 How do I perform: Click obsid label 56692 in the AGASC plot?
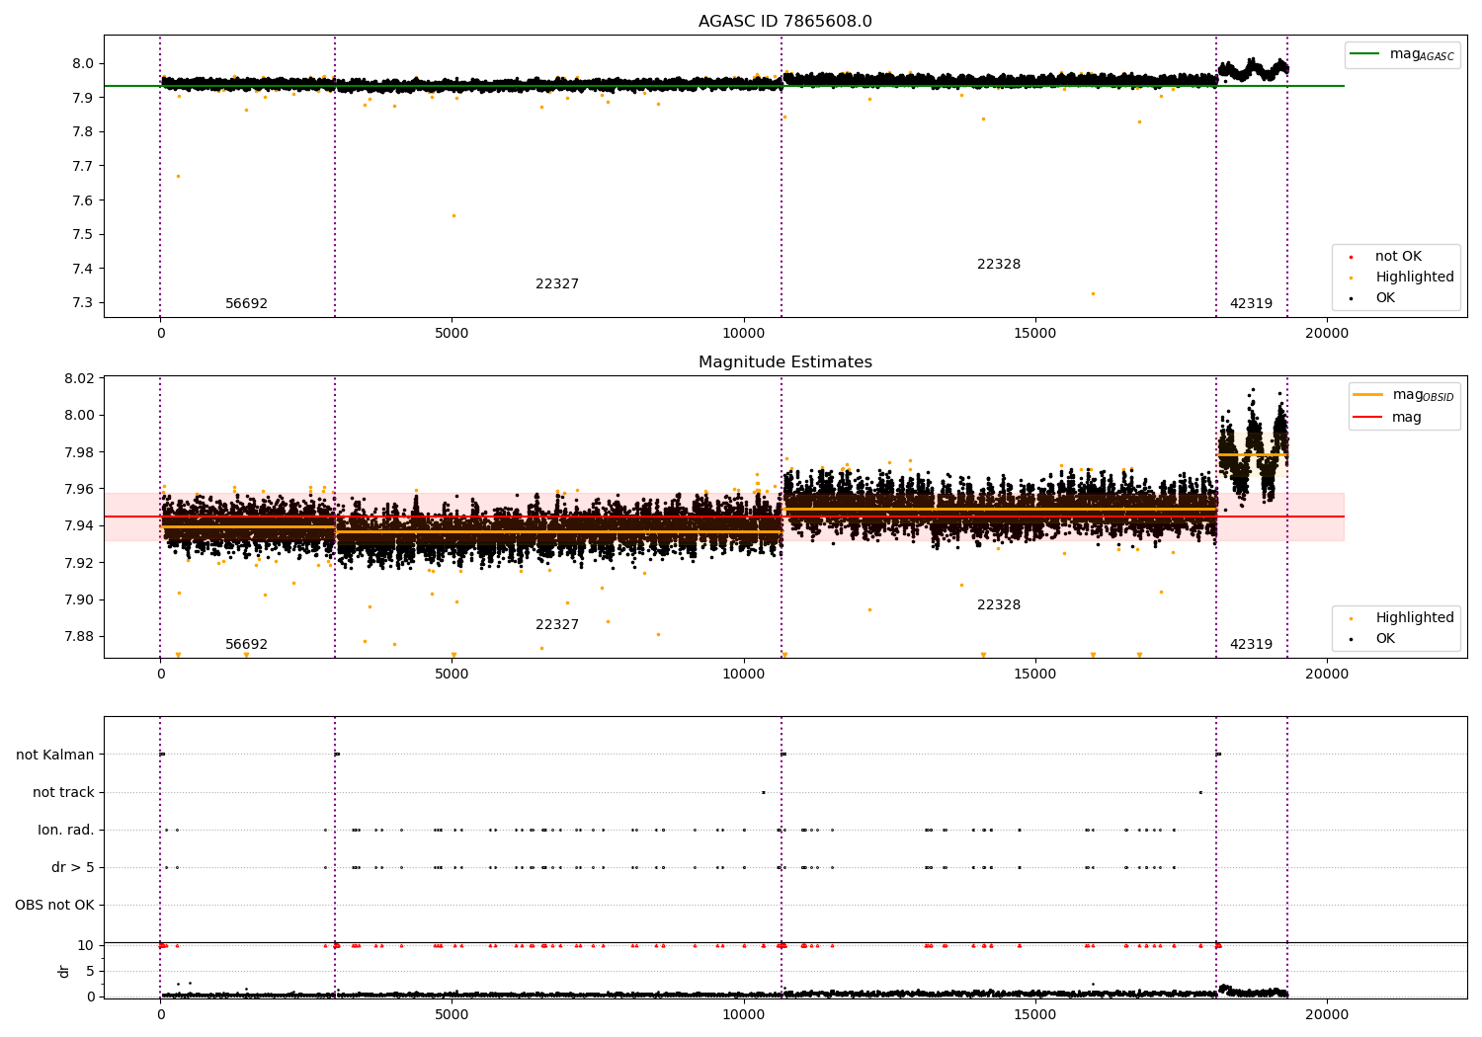coord(246,304)
